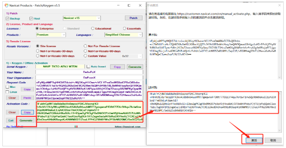
Task: Choose Not-For-Resale-30-days radio button
Action: [x=38, y=51]
